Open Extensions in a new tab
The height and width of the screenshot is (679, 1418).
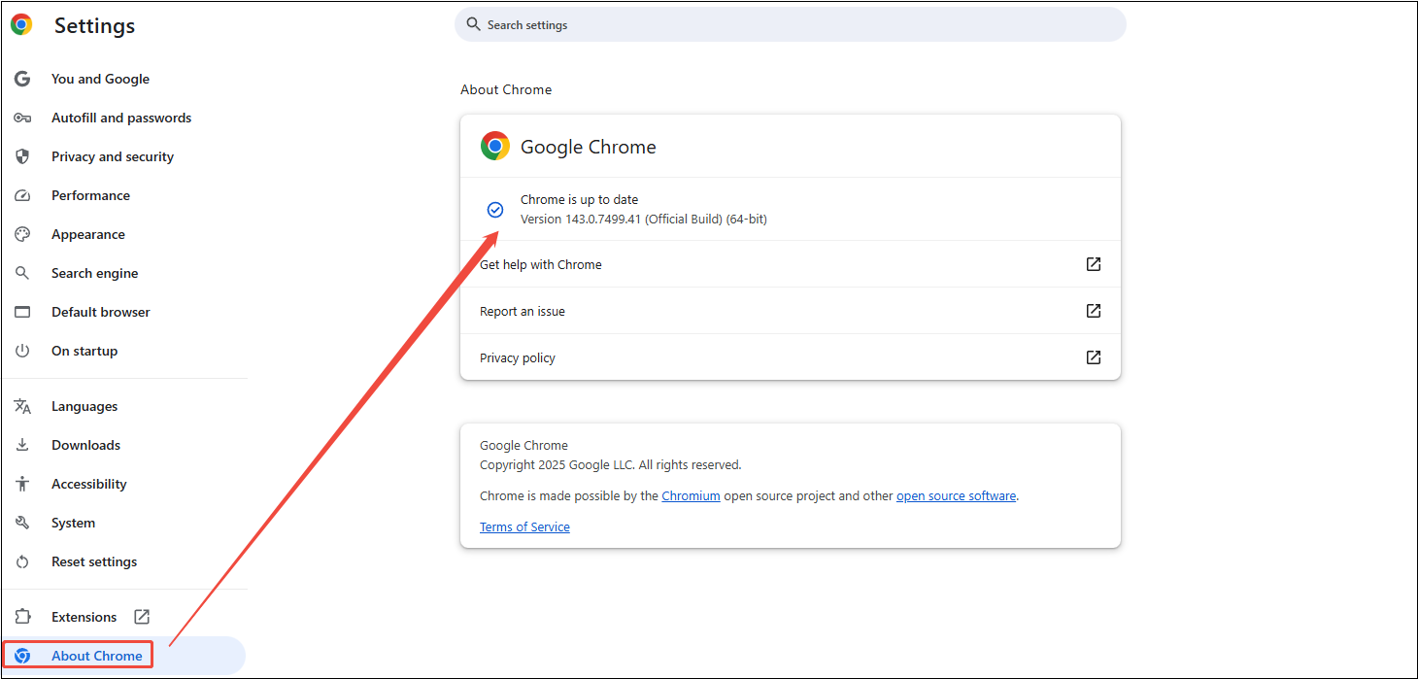142,616
